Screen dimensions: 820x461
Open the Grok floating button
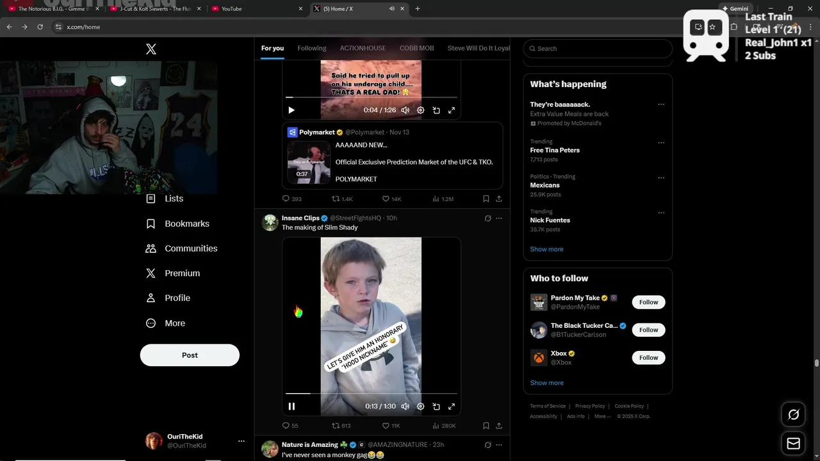click(x=794, y=415)
